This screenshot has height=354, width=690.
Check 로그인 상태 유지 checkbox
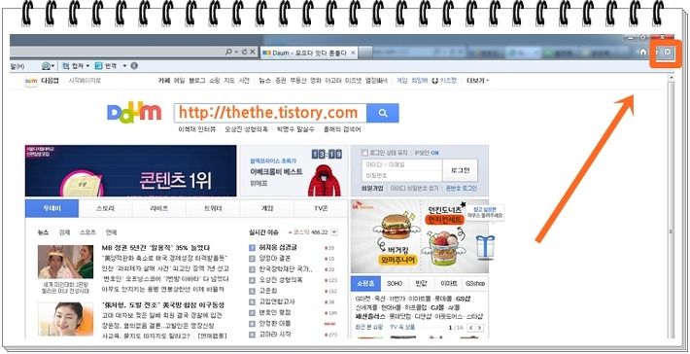(x=363, y=153)
